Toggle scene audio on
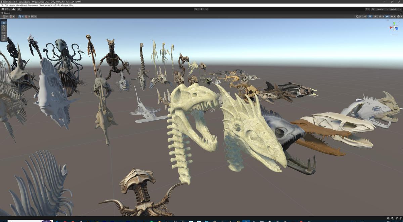The height and width of the screenshot is (222, 403). [375, 16]
